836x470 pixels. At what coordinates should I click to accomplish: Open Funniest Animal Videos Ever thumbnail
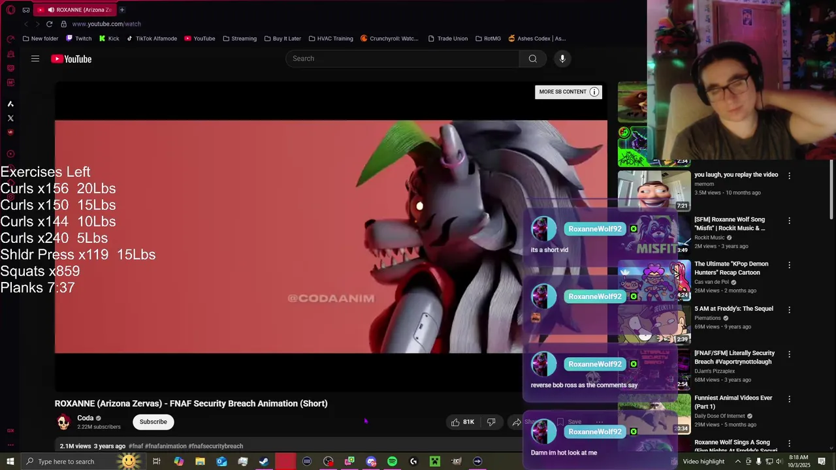(654, 414)
